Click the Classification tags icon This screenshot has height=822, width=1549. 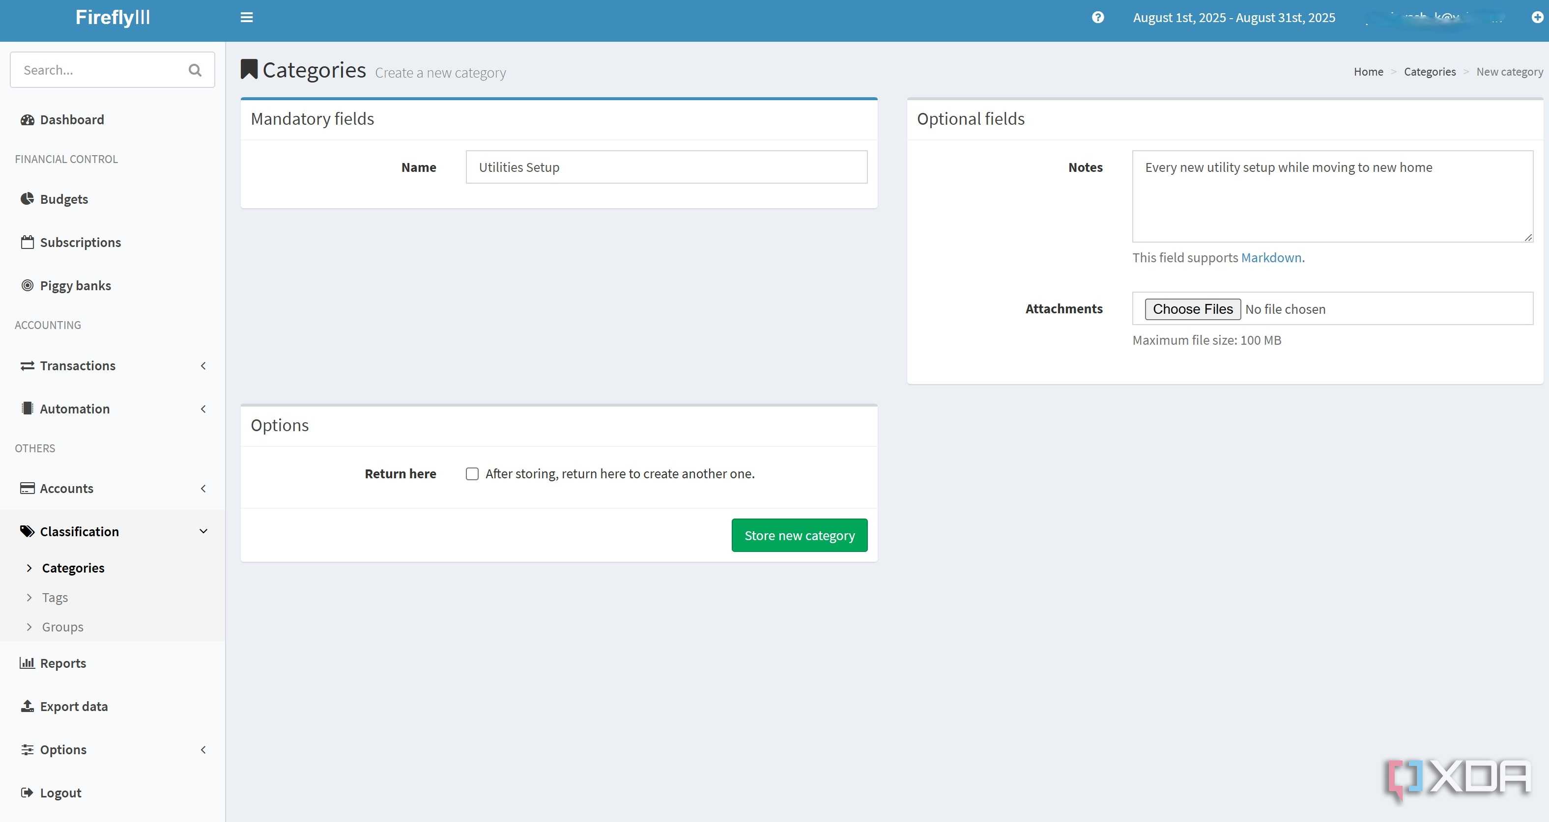tap(27, 531)
